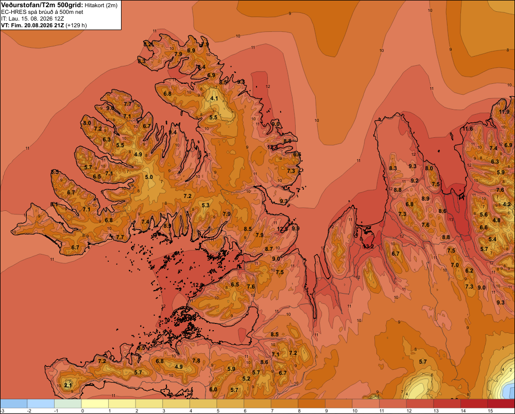Select the legend swatch between 6 and 7
The width and height of the screenshot is (515, 414).
[x=257, y=404]
